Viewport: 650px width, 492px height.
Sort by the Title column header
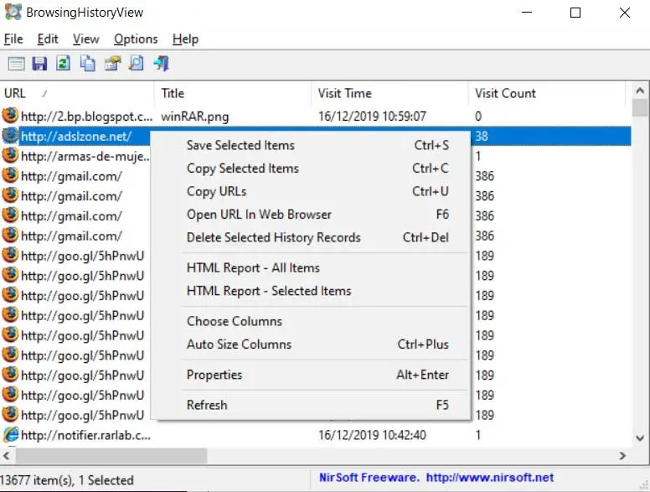tap(233, 93)
